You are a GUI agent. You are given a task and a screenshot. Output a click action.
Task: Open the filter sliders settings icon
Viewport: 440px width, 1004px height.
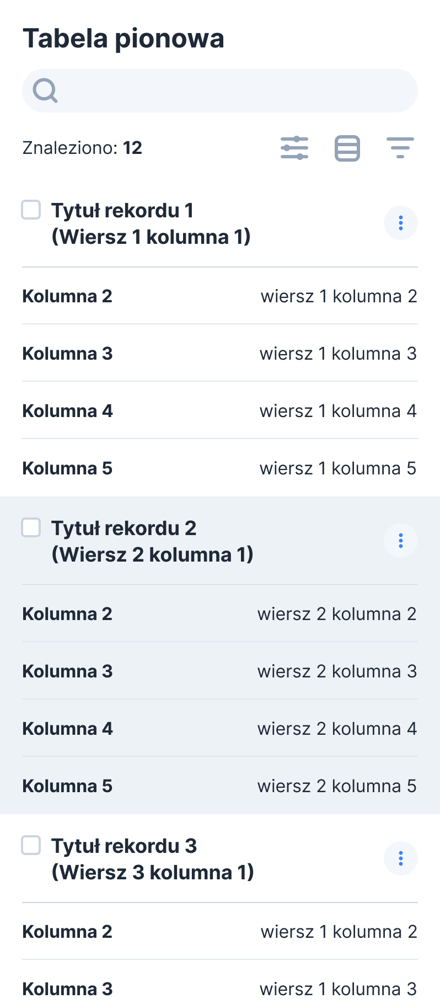[x=294, y=148]
